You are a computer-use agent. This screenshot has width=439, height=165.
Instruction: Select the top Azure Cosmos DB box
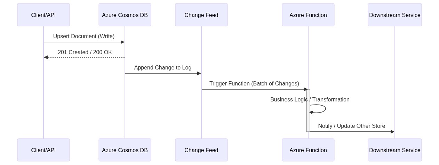pos(125,15)
